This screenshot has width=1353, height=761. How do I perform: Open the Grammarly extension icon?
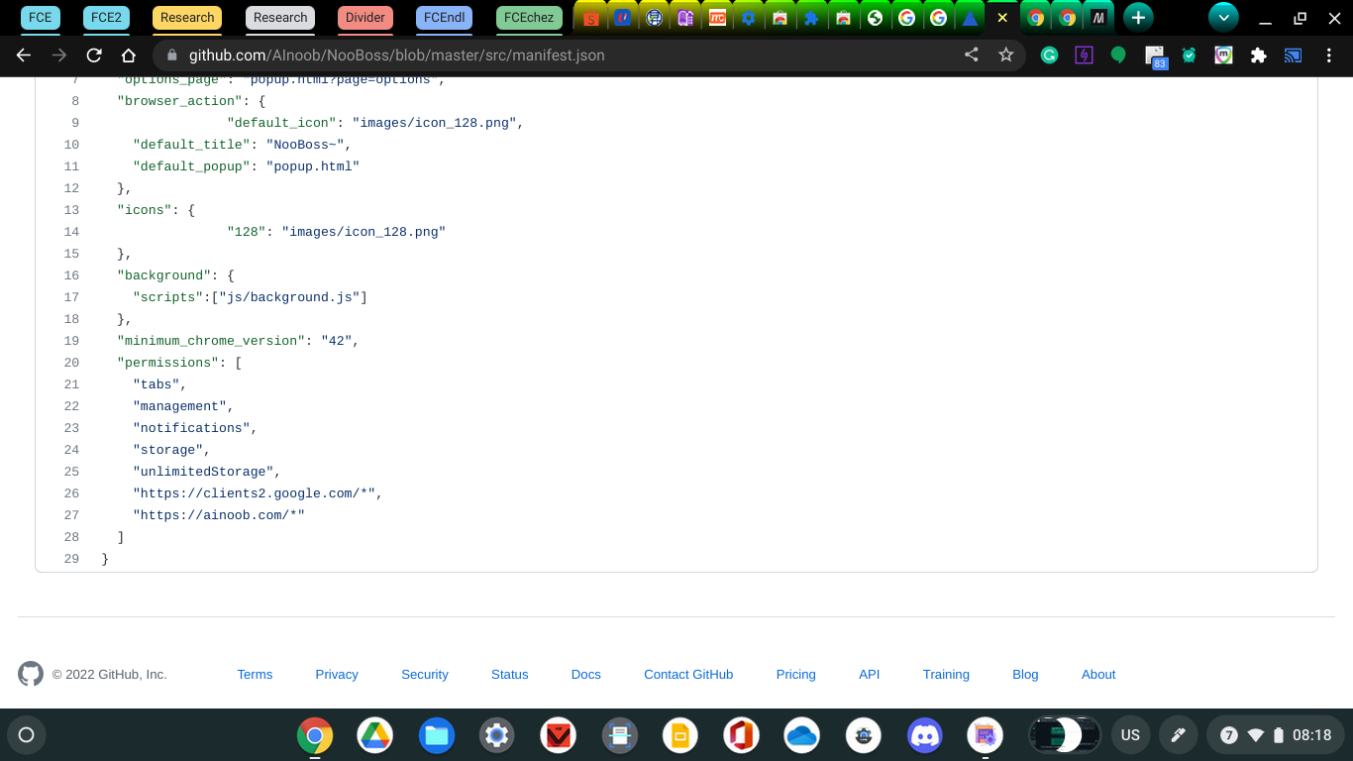(x=1049, y=56)
